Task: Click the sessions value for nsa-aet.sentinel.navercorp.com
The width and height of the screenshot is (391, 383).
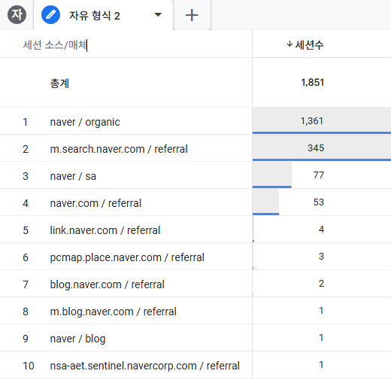Action: [321, 365]
